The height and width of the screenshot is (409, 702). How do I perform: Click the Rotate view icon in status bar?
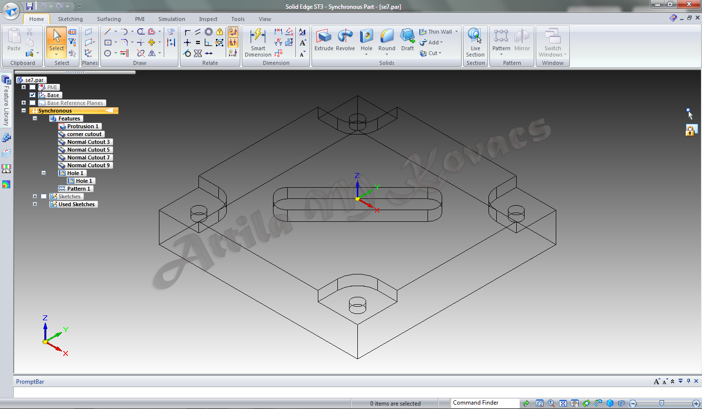tap(586, 403)
